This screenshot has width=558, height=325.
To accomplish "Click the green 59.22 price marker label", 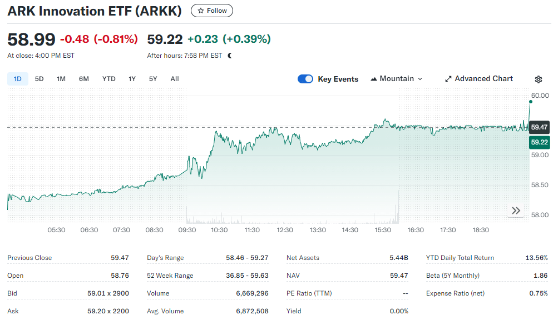I will (x=539, y=142).
